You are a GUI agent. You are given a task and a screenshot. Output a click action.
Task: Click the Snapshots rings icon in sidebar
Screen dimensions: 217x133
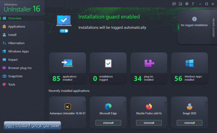click(4, 76)
